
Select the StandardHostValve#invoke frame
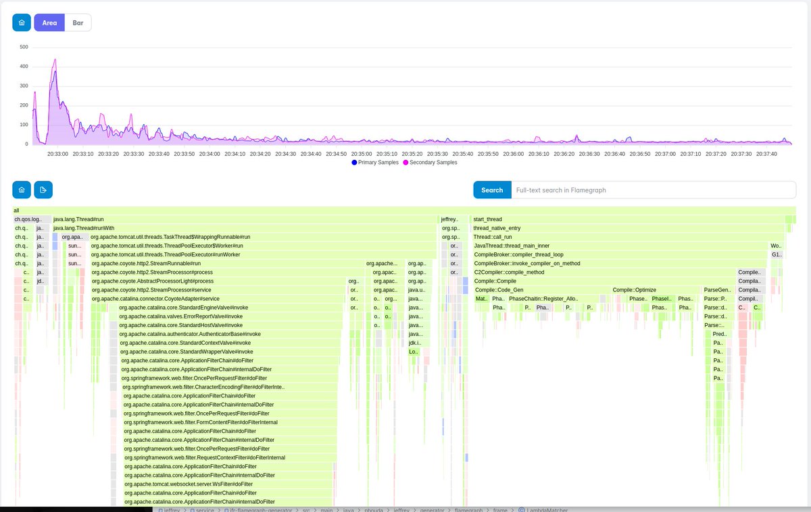tap(230, 324)
